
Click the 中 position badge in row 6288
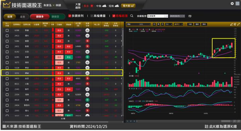[x=87, y=30]
